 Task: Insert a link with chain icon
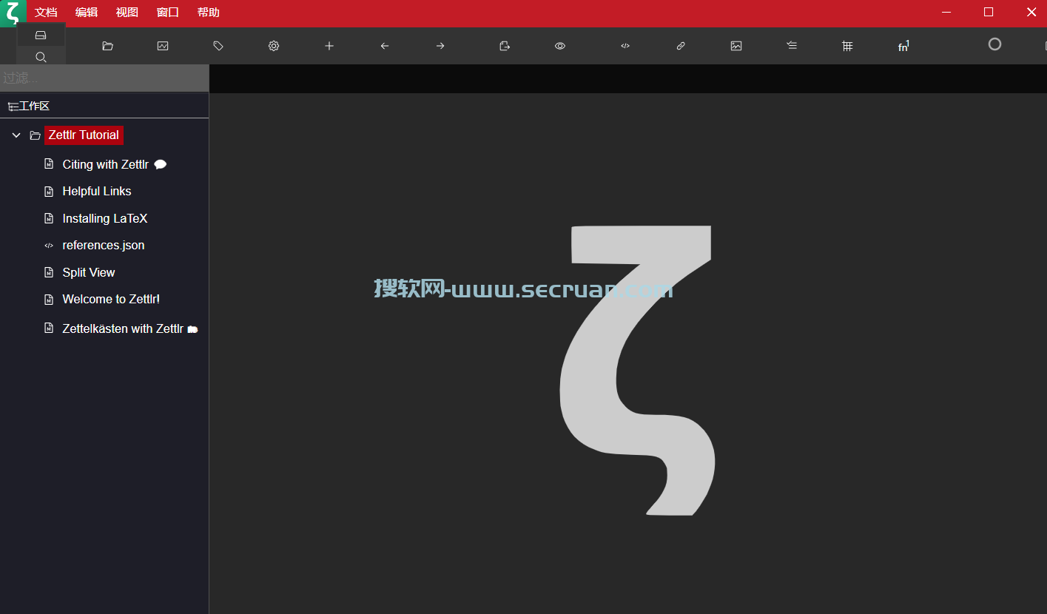click(x=681, y=46)
